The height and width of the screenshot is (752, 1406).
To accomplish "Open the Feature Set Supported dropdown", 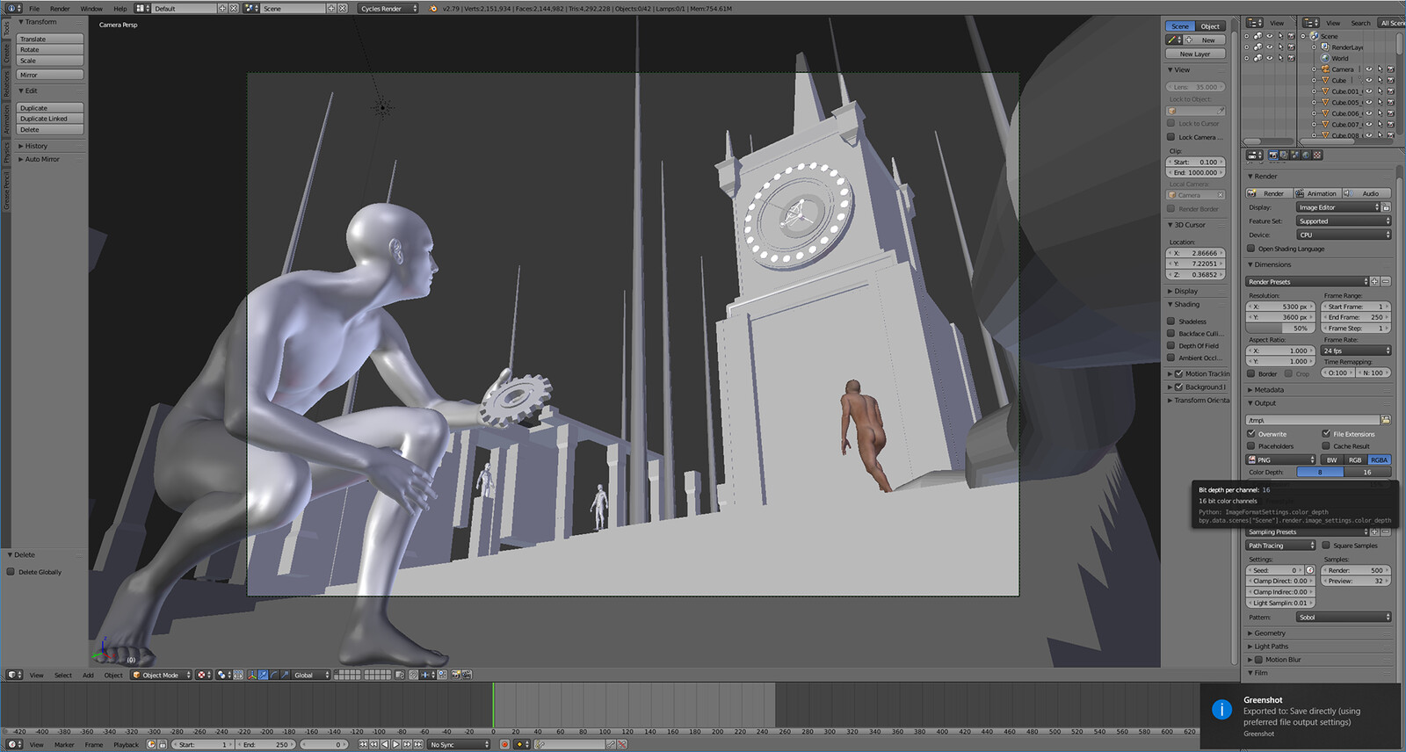I will (1344, 221).
